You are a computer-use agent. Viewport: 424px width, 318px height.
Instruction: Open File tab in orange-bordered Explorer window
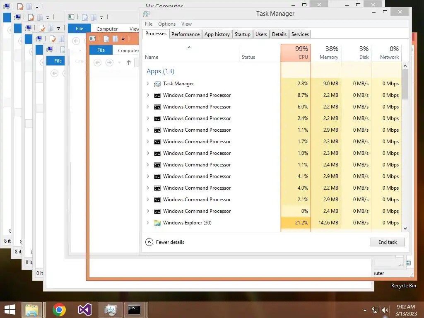point(101,50)
